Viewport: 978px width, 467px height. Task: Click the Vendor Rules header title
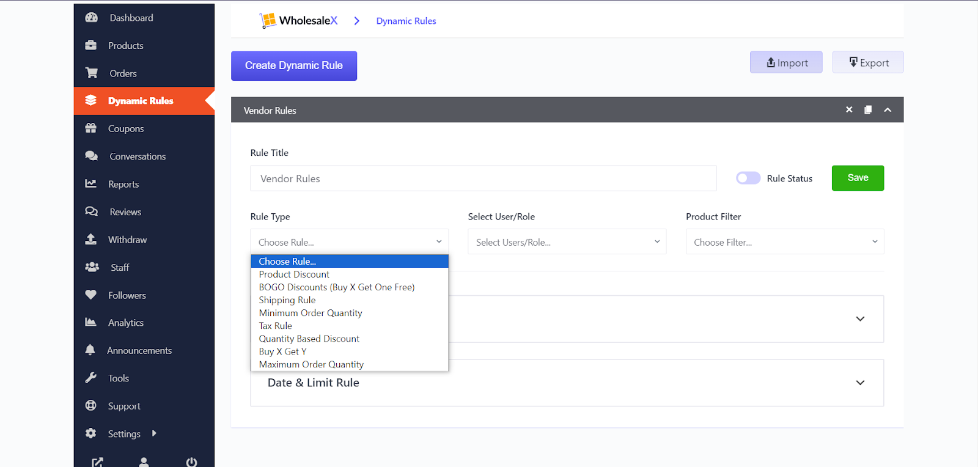point(270,110)
